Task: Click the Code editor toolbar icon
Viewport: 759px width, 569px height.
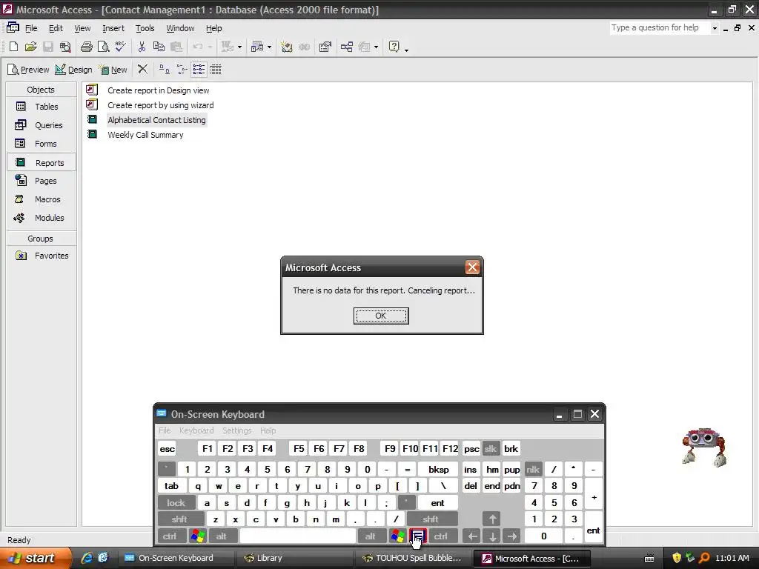Action: tap(287, 47)
